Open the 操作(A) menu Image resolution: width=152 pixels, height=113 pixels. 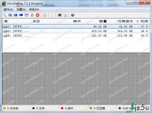tap(8, 9)
